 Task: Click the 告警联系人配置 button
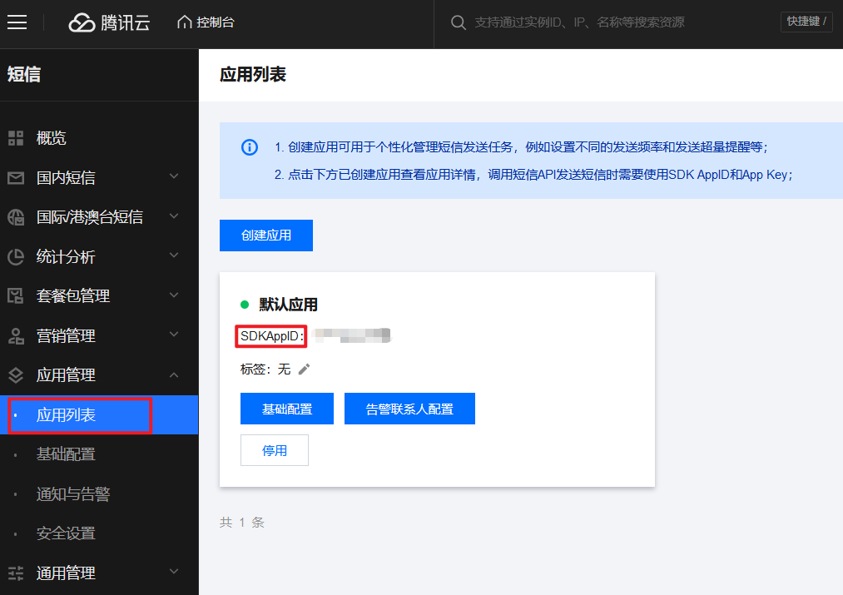(x=409, y=409)
